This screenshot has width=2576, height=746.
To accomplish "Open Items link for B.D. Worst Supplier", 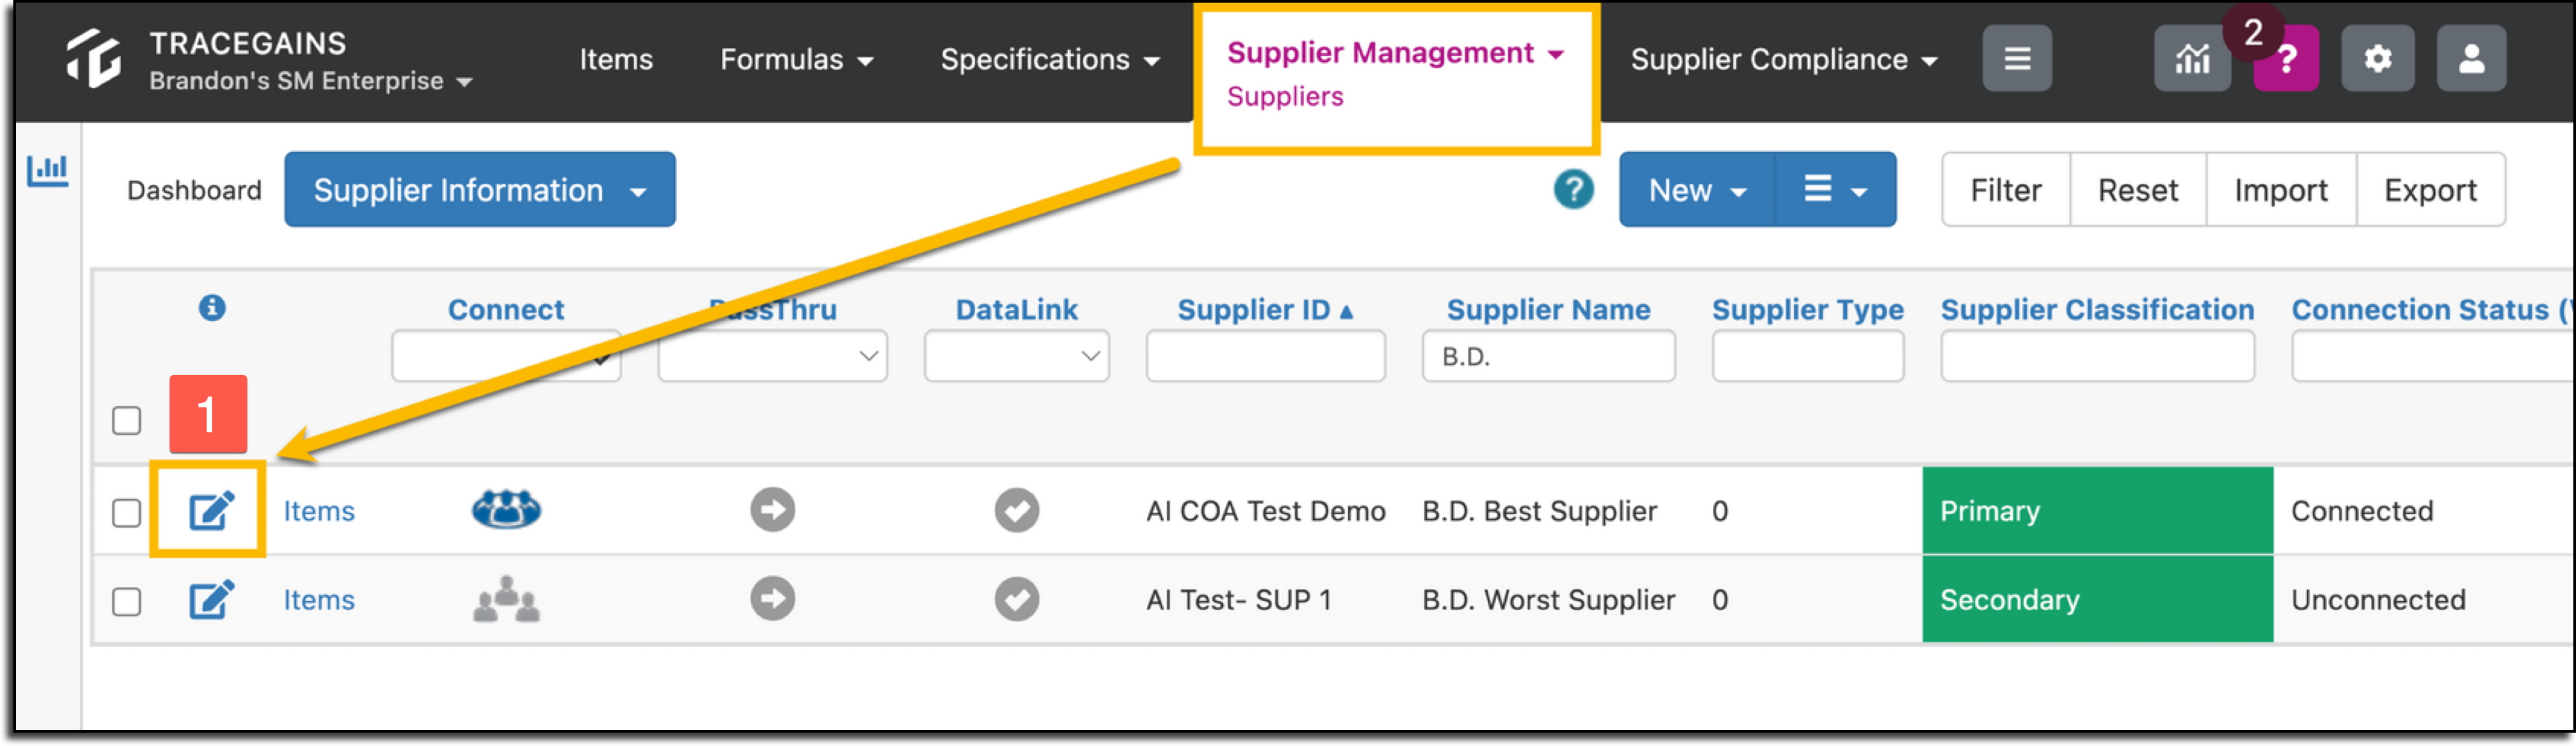I will click(x=319, y=600).
